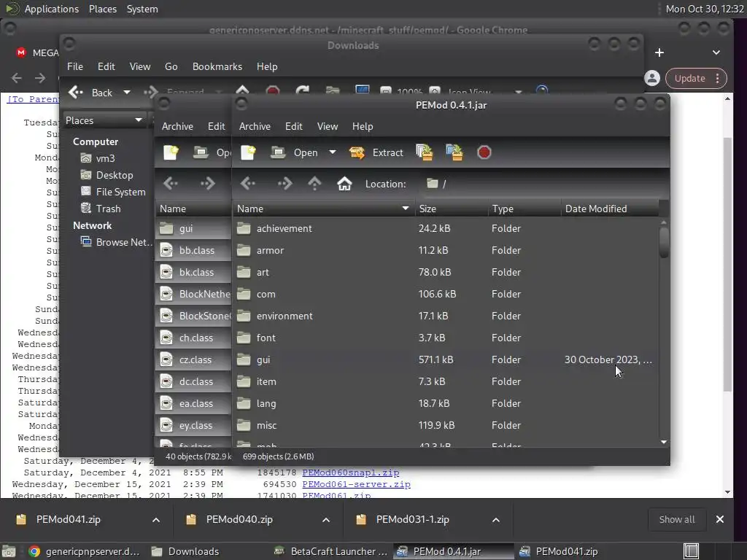The height and width of the screenshot is (560, 747).
Task: Click the red Stop icon in archive toolbar
Action: coord(484,152)
